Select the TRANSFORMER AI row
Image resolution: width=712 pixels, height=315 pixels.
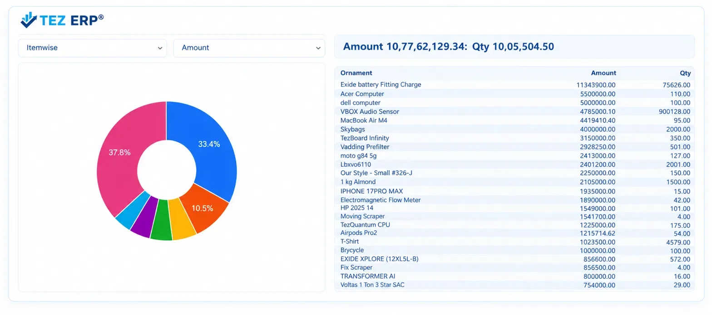(x=514, y=276)
